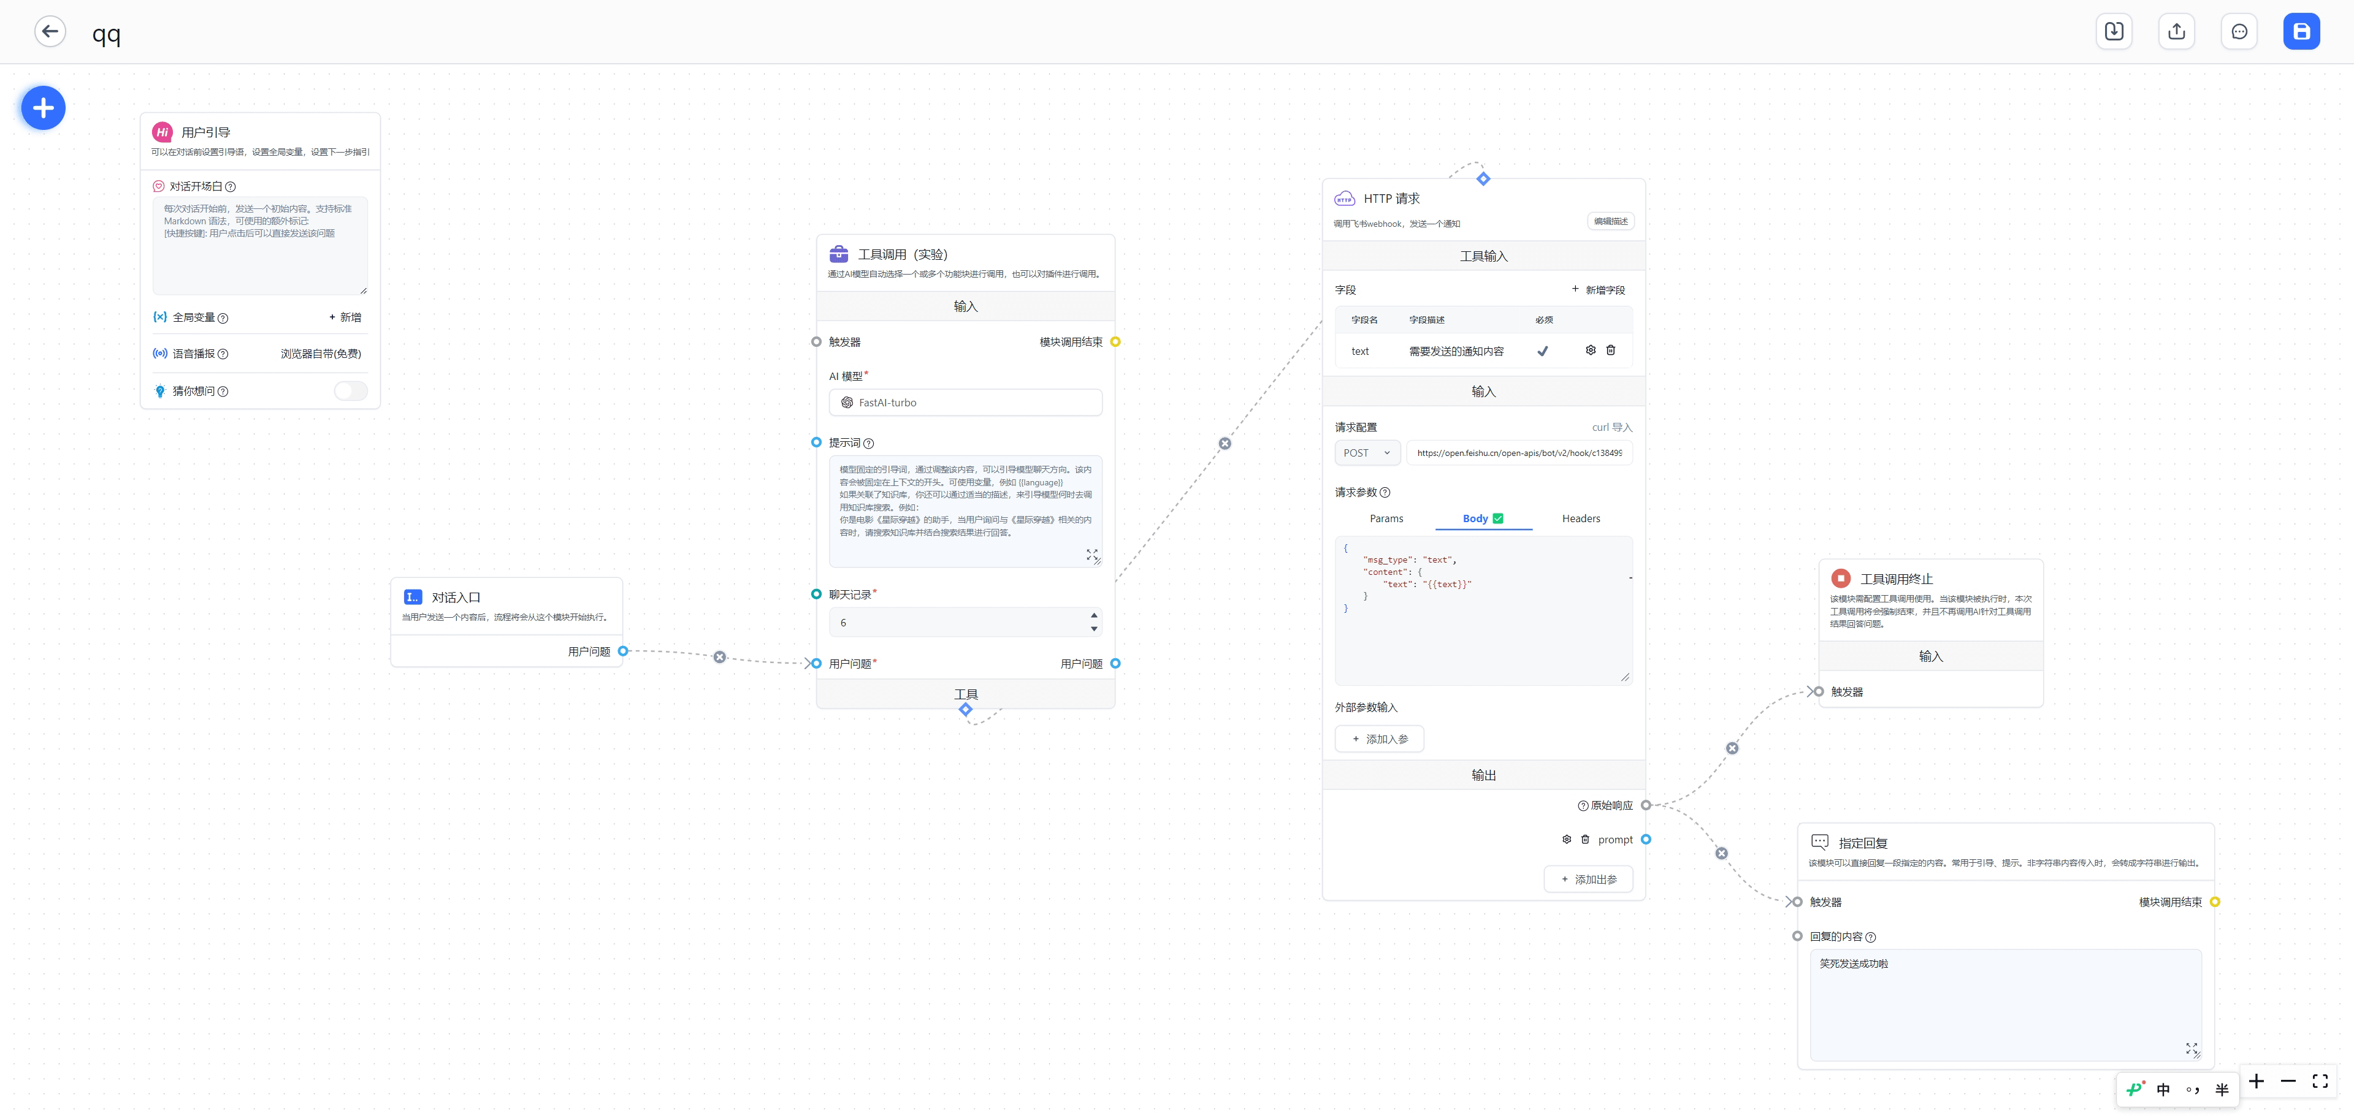This screenshot has width=2354, height=1116.
Task: Click fullscreen fit-view icon
Action: pos(2319,1081)
